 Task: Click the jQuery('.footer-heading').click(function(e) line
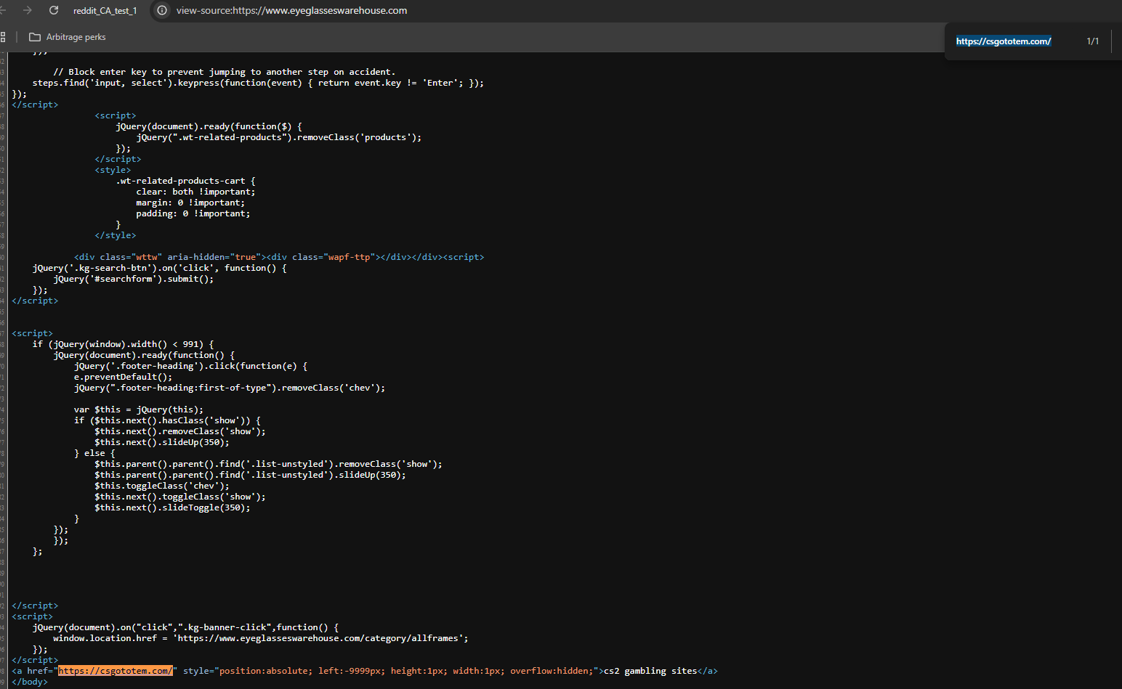190,366
